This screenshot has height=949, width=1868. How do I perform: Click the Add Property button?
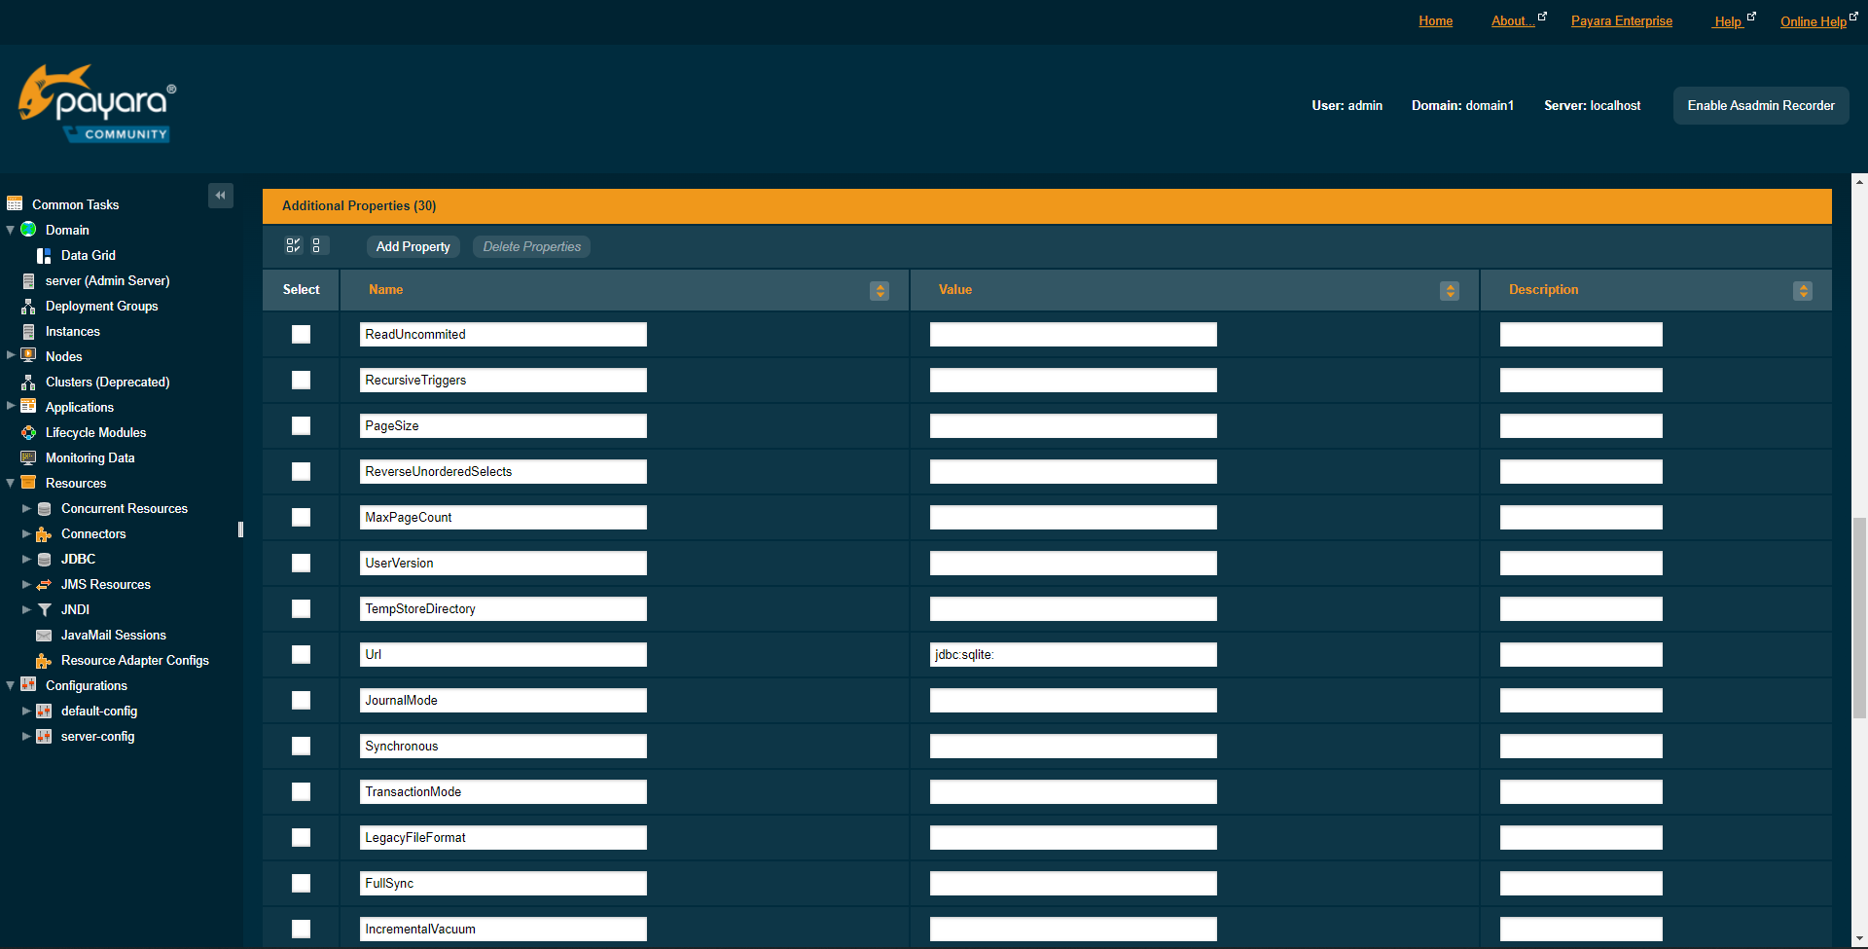pyautogui.click(x=413, y=246)
